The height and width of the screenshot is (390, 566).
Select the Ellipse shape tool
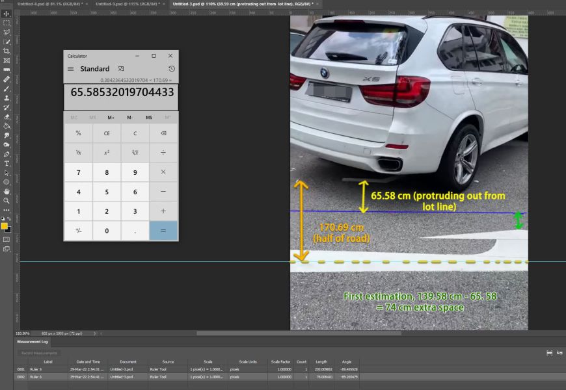tap(7, 182)
